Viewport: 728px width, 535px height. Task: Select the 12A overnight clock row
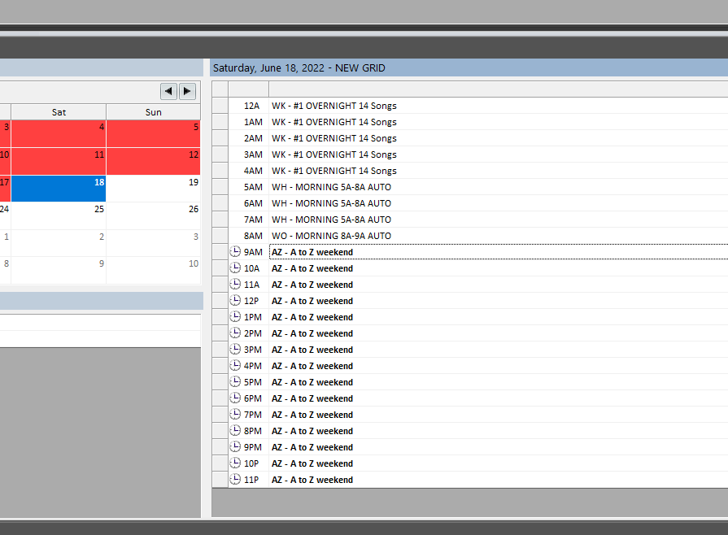(x=333, y=106)
